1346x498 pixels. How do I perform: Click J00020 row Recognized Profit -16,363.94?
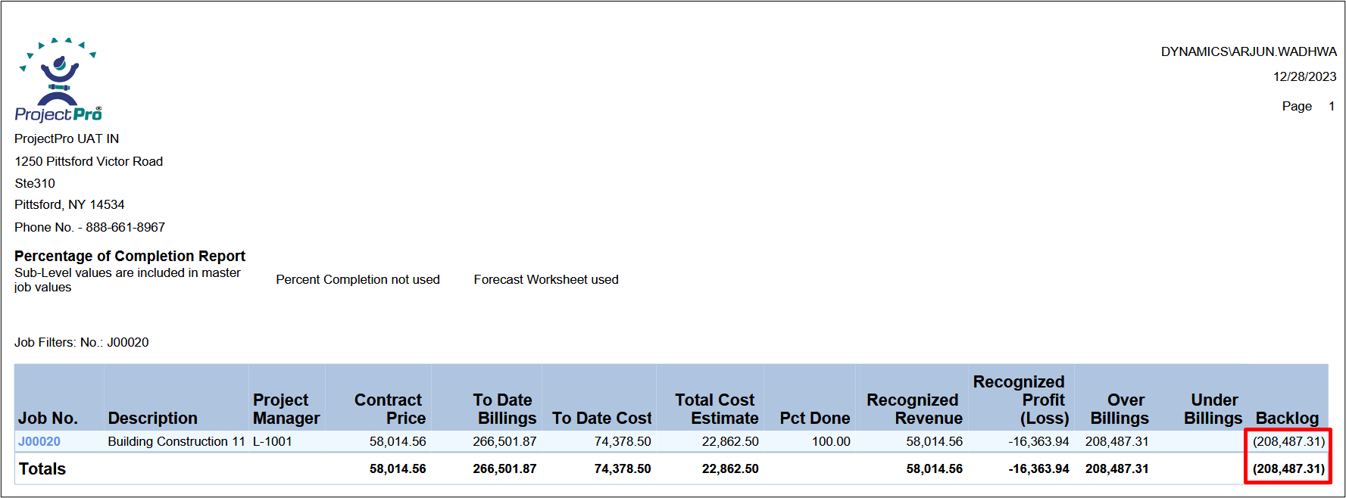pyautogui.click(x=1038, y=441)
